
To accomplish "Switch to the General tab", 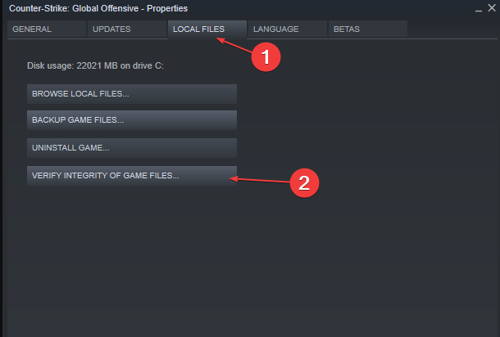I will tap(46, 29).
